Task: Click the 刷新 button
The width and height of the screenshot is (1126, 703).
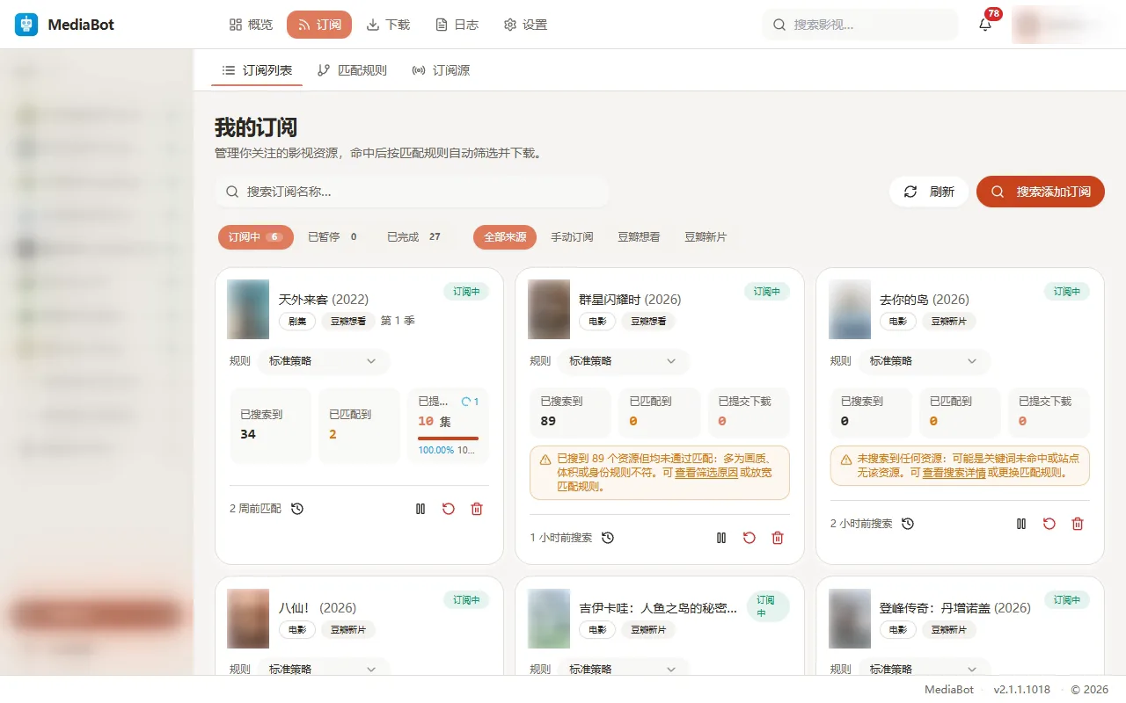Action: [929, 192]
